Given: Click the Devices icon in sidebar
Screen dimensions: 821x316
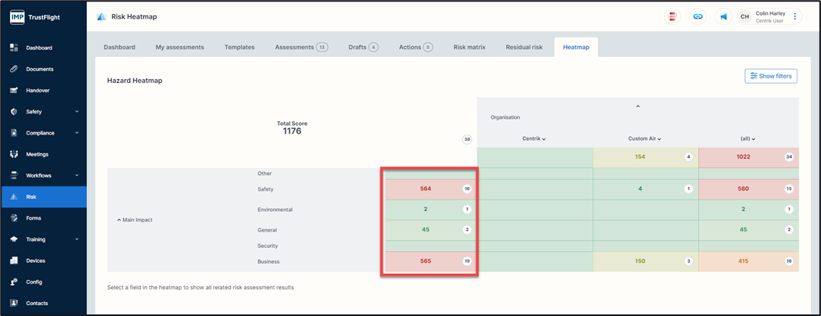Looking at the screenshot, I should 14,260.
